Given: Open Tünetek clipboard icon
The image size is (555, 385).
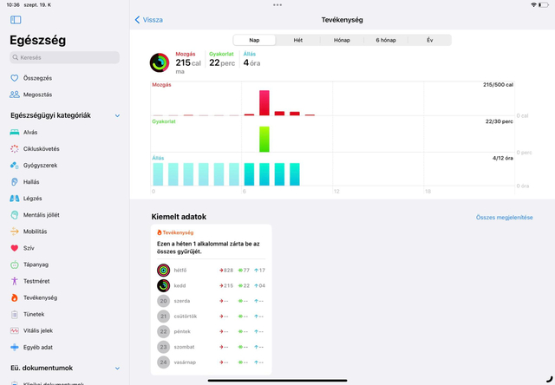Looking at the screenshot, I should point(15,314).
